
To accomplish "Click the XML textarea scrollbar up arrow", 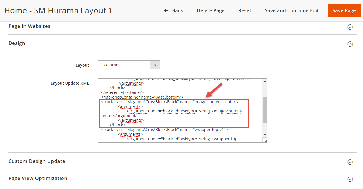I will coord(265,81).
